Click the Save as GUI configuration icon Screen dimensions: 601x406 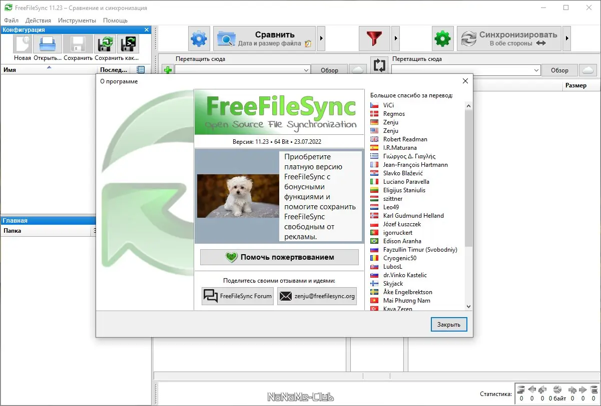(x=105, y=44)
